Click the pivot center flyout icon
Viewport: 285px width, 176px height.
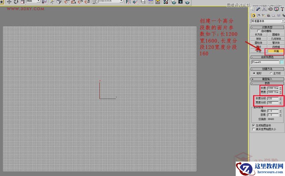[44, 2]
